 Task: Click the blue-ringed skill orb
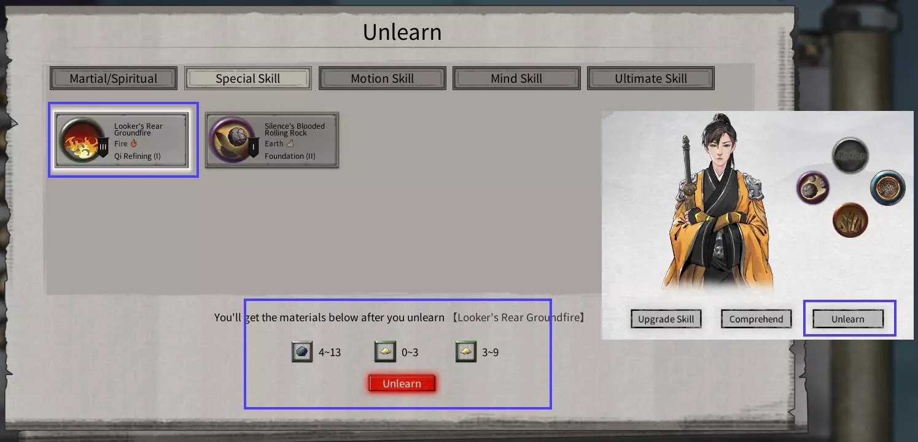click(x=887, y=188)
